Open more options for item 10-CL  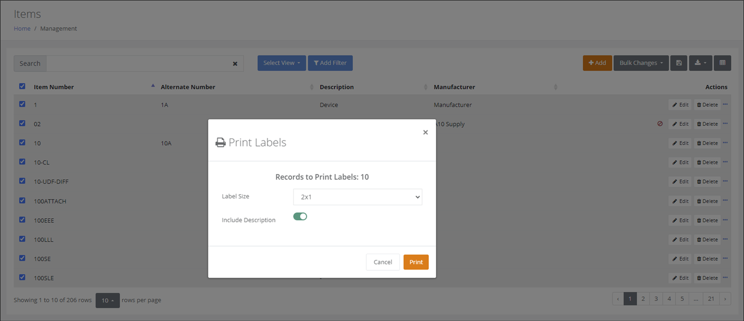tap(725, 162)
